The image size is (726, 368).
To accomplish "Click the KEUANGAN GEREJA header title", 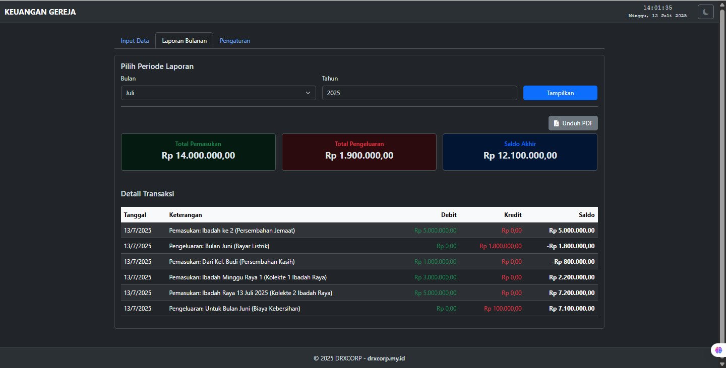I will tap(40, 12).
